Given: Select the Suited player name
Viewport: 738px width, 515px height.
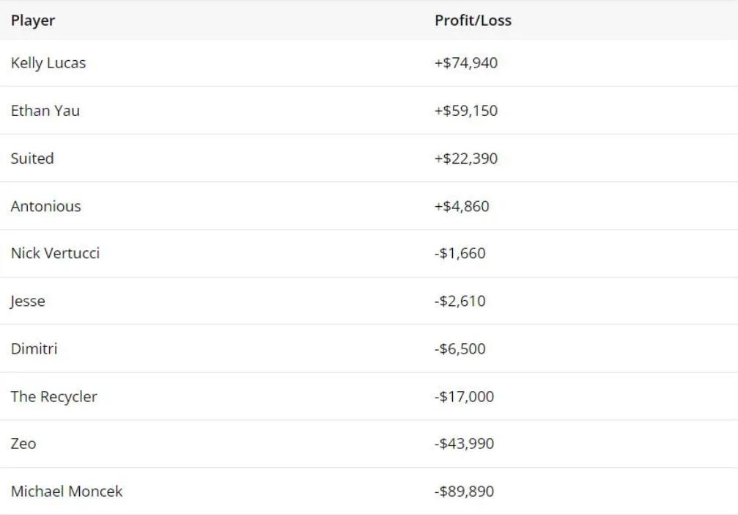Looking at the screenshot, I should pyautogui.click(x=32, y=158).
